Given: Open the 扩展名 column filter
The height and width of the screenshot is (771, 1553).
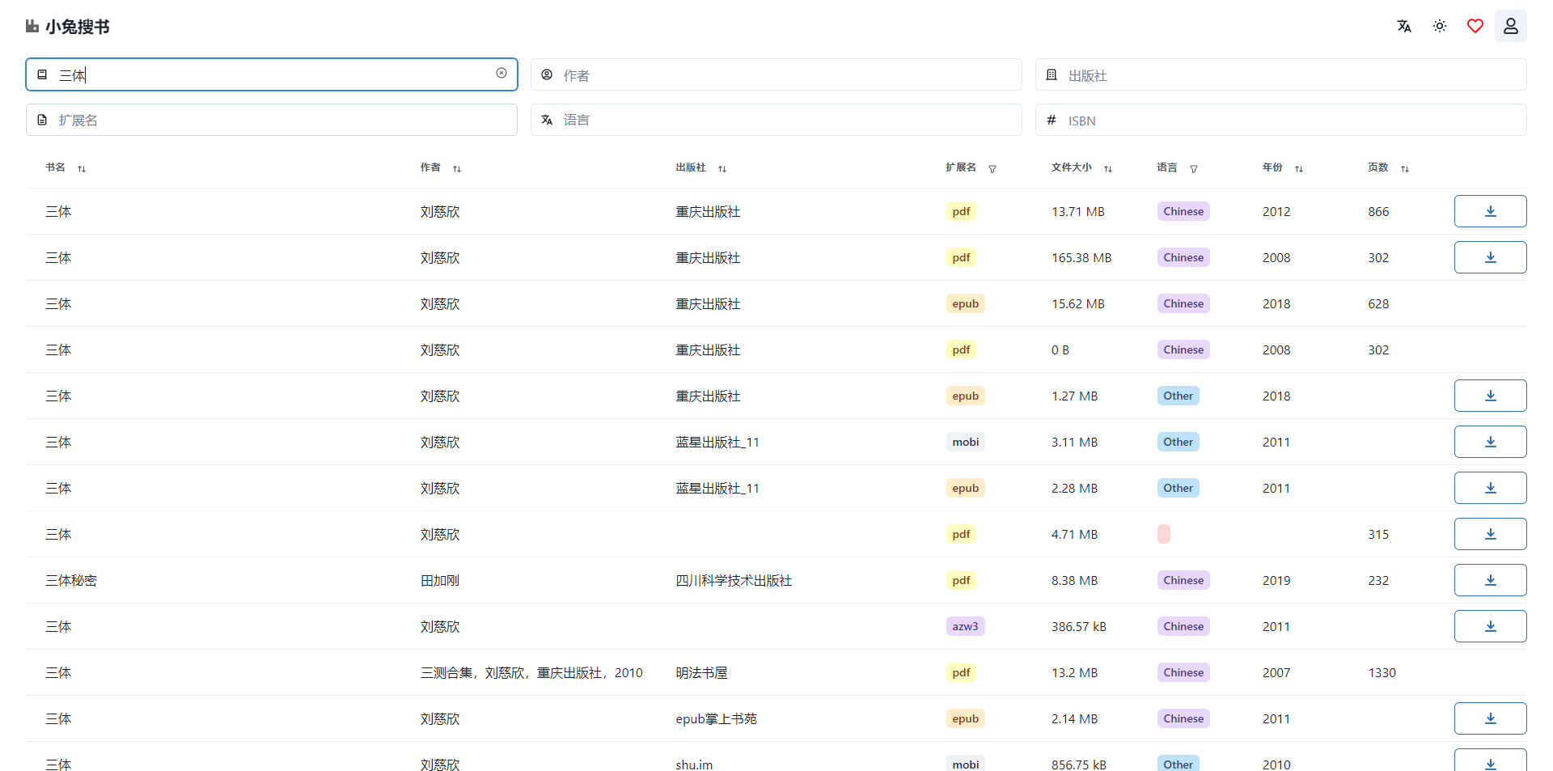Looking at the screenshot, I should point(992,168).
